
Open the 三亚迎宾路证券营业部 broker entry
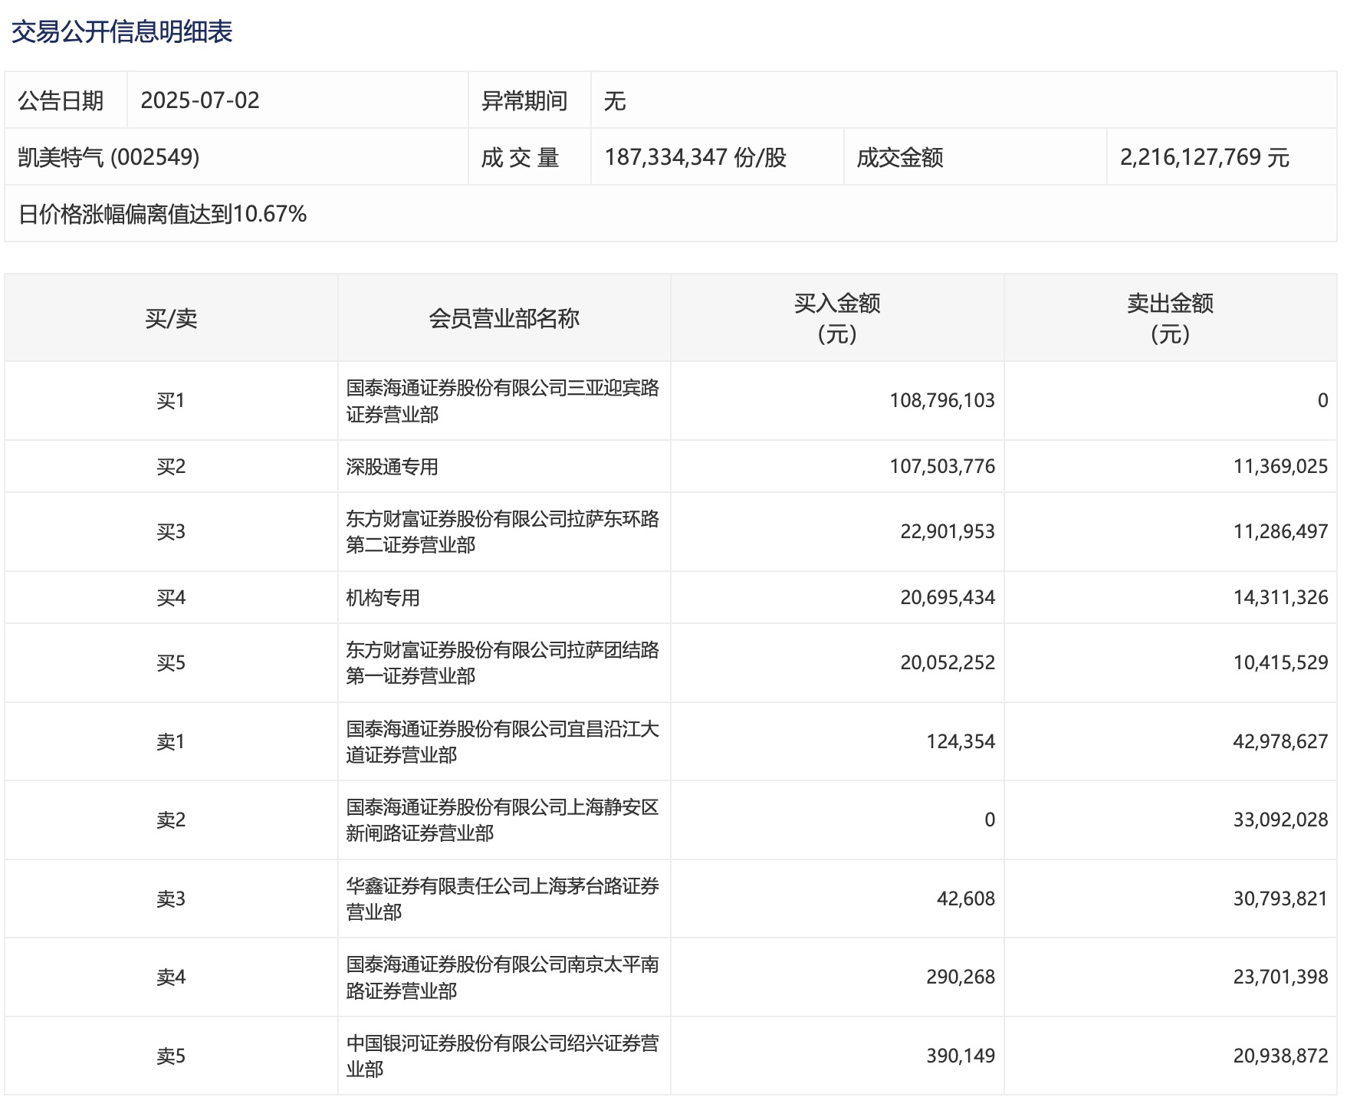pyautogui.click(x=502, y=401)
